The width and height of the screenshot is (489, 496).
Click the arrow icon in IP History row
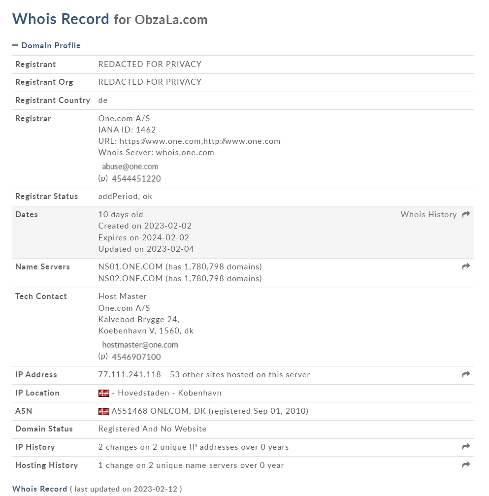(466, 447)
